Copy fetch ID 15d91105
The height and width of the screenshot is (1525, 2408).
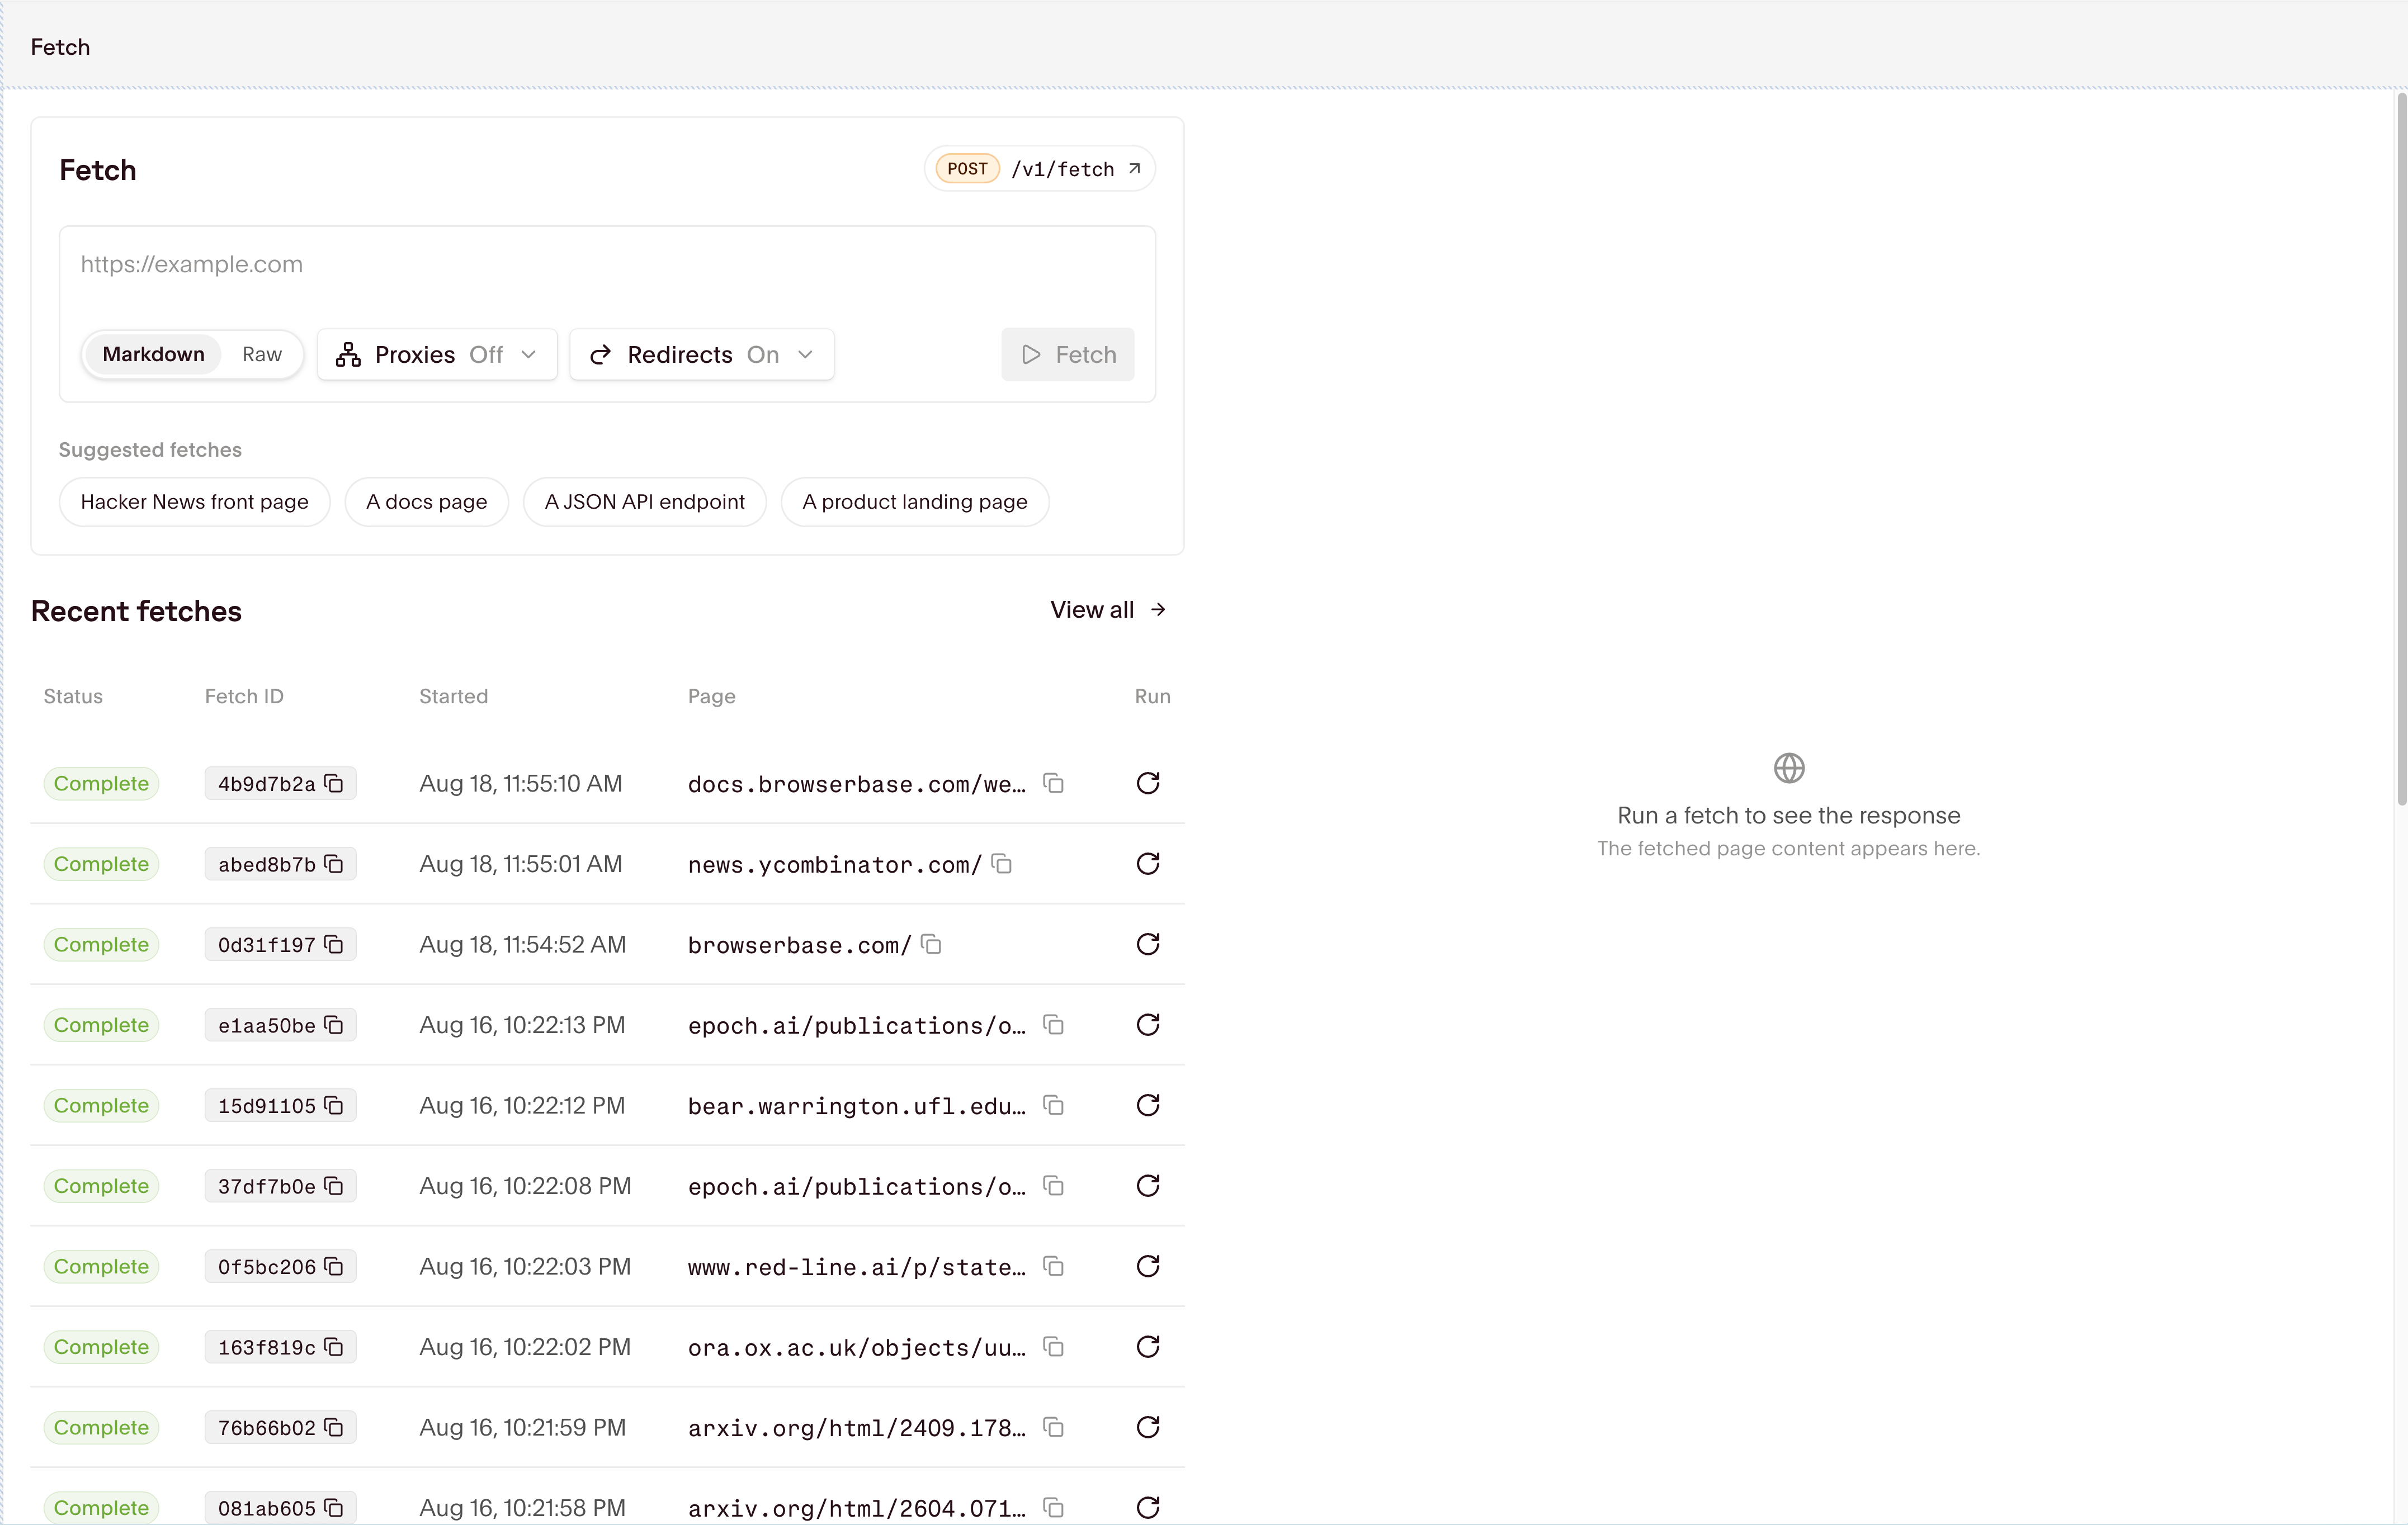[335, 1105]
